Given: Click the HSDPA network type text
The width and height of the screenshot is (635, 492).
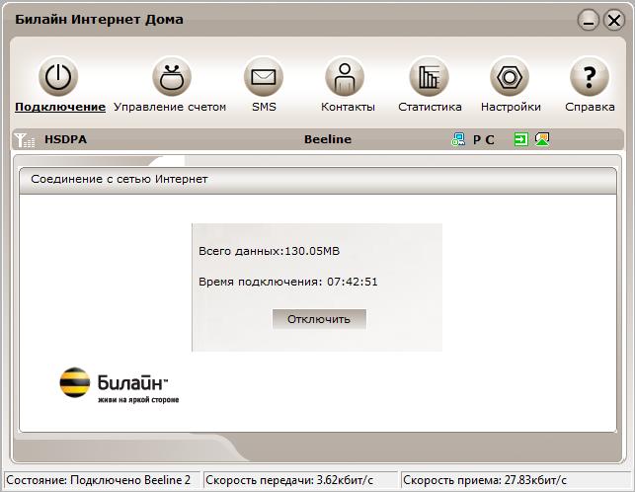Looking at the screenshot, I should point(65,139).
